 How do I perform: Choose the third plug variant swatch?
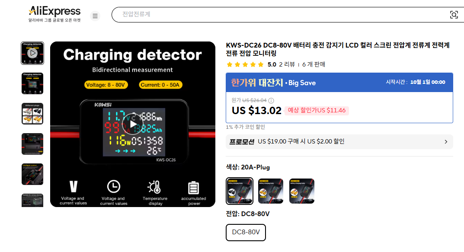click(301, 191)
